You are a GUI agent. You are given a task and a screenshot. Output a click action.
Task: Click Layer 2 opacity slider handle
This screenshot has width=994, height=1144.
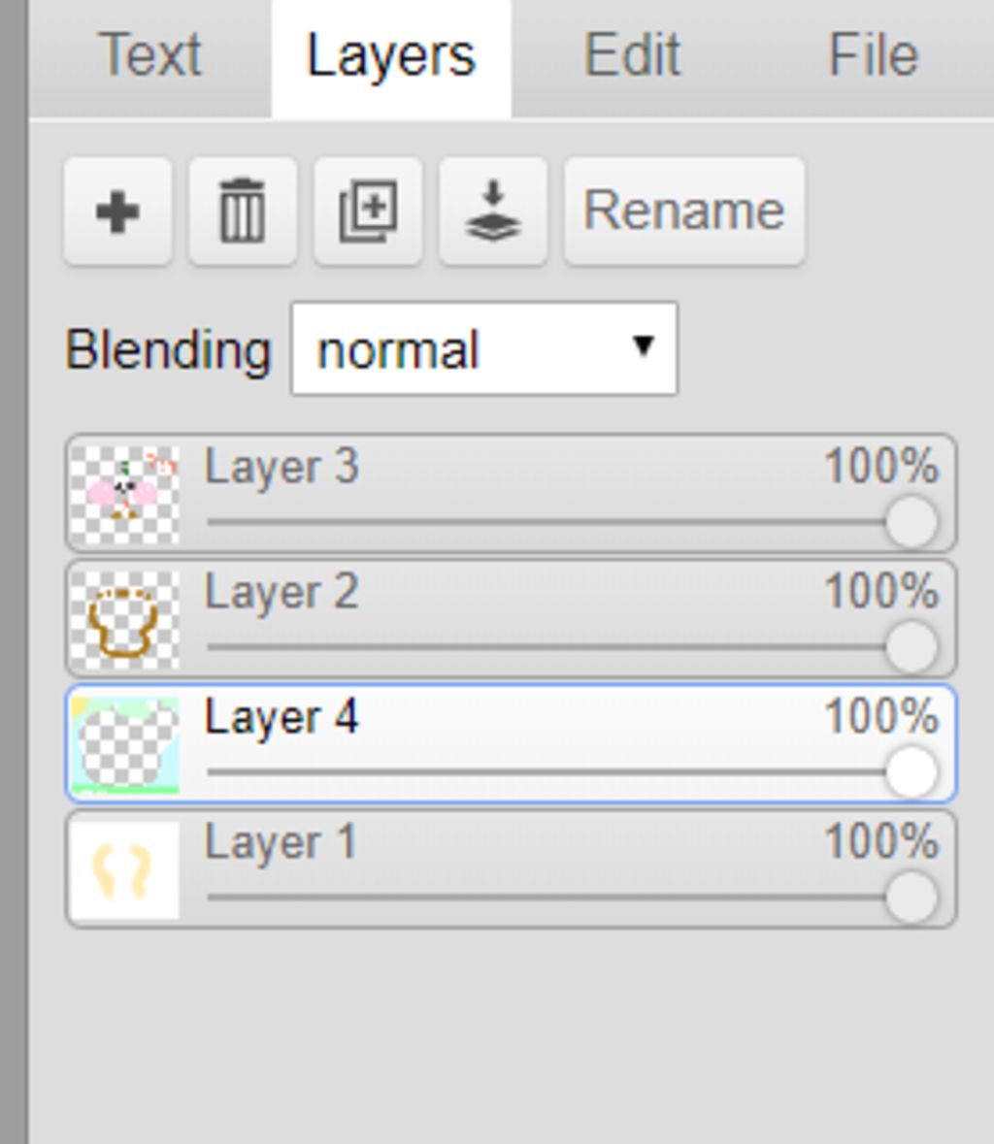pos(911,647)
